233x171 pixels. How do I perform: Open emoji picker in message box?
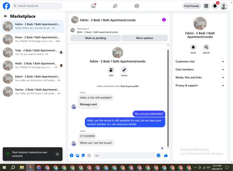tap(158, 156)
